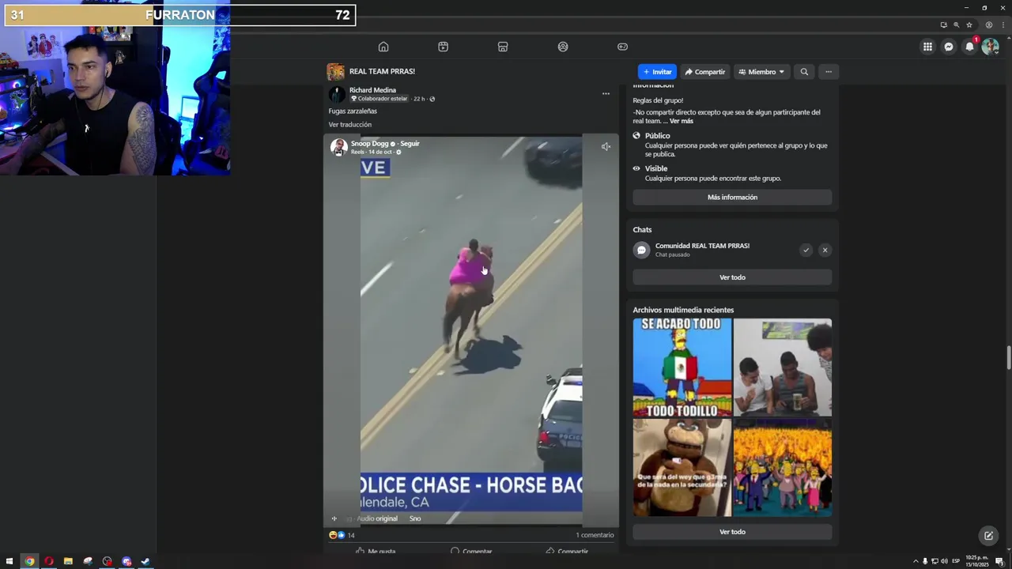
Task: Expand the Miembro dropdown
Action: click(761, 72)
